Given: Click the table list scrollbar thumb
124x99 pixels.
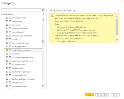Looking at the screenshot, I should pyautogui.click(x=43, y=42).
